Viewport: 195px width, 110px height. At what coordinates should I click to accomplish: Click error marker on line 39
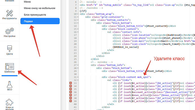click(x=71, y=101)
